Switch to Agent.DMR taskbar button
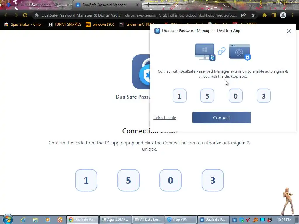The height and width of the screenshot is (224, 299). 115,220
